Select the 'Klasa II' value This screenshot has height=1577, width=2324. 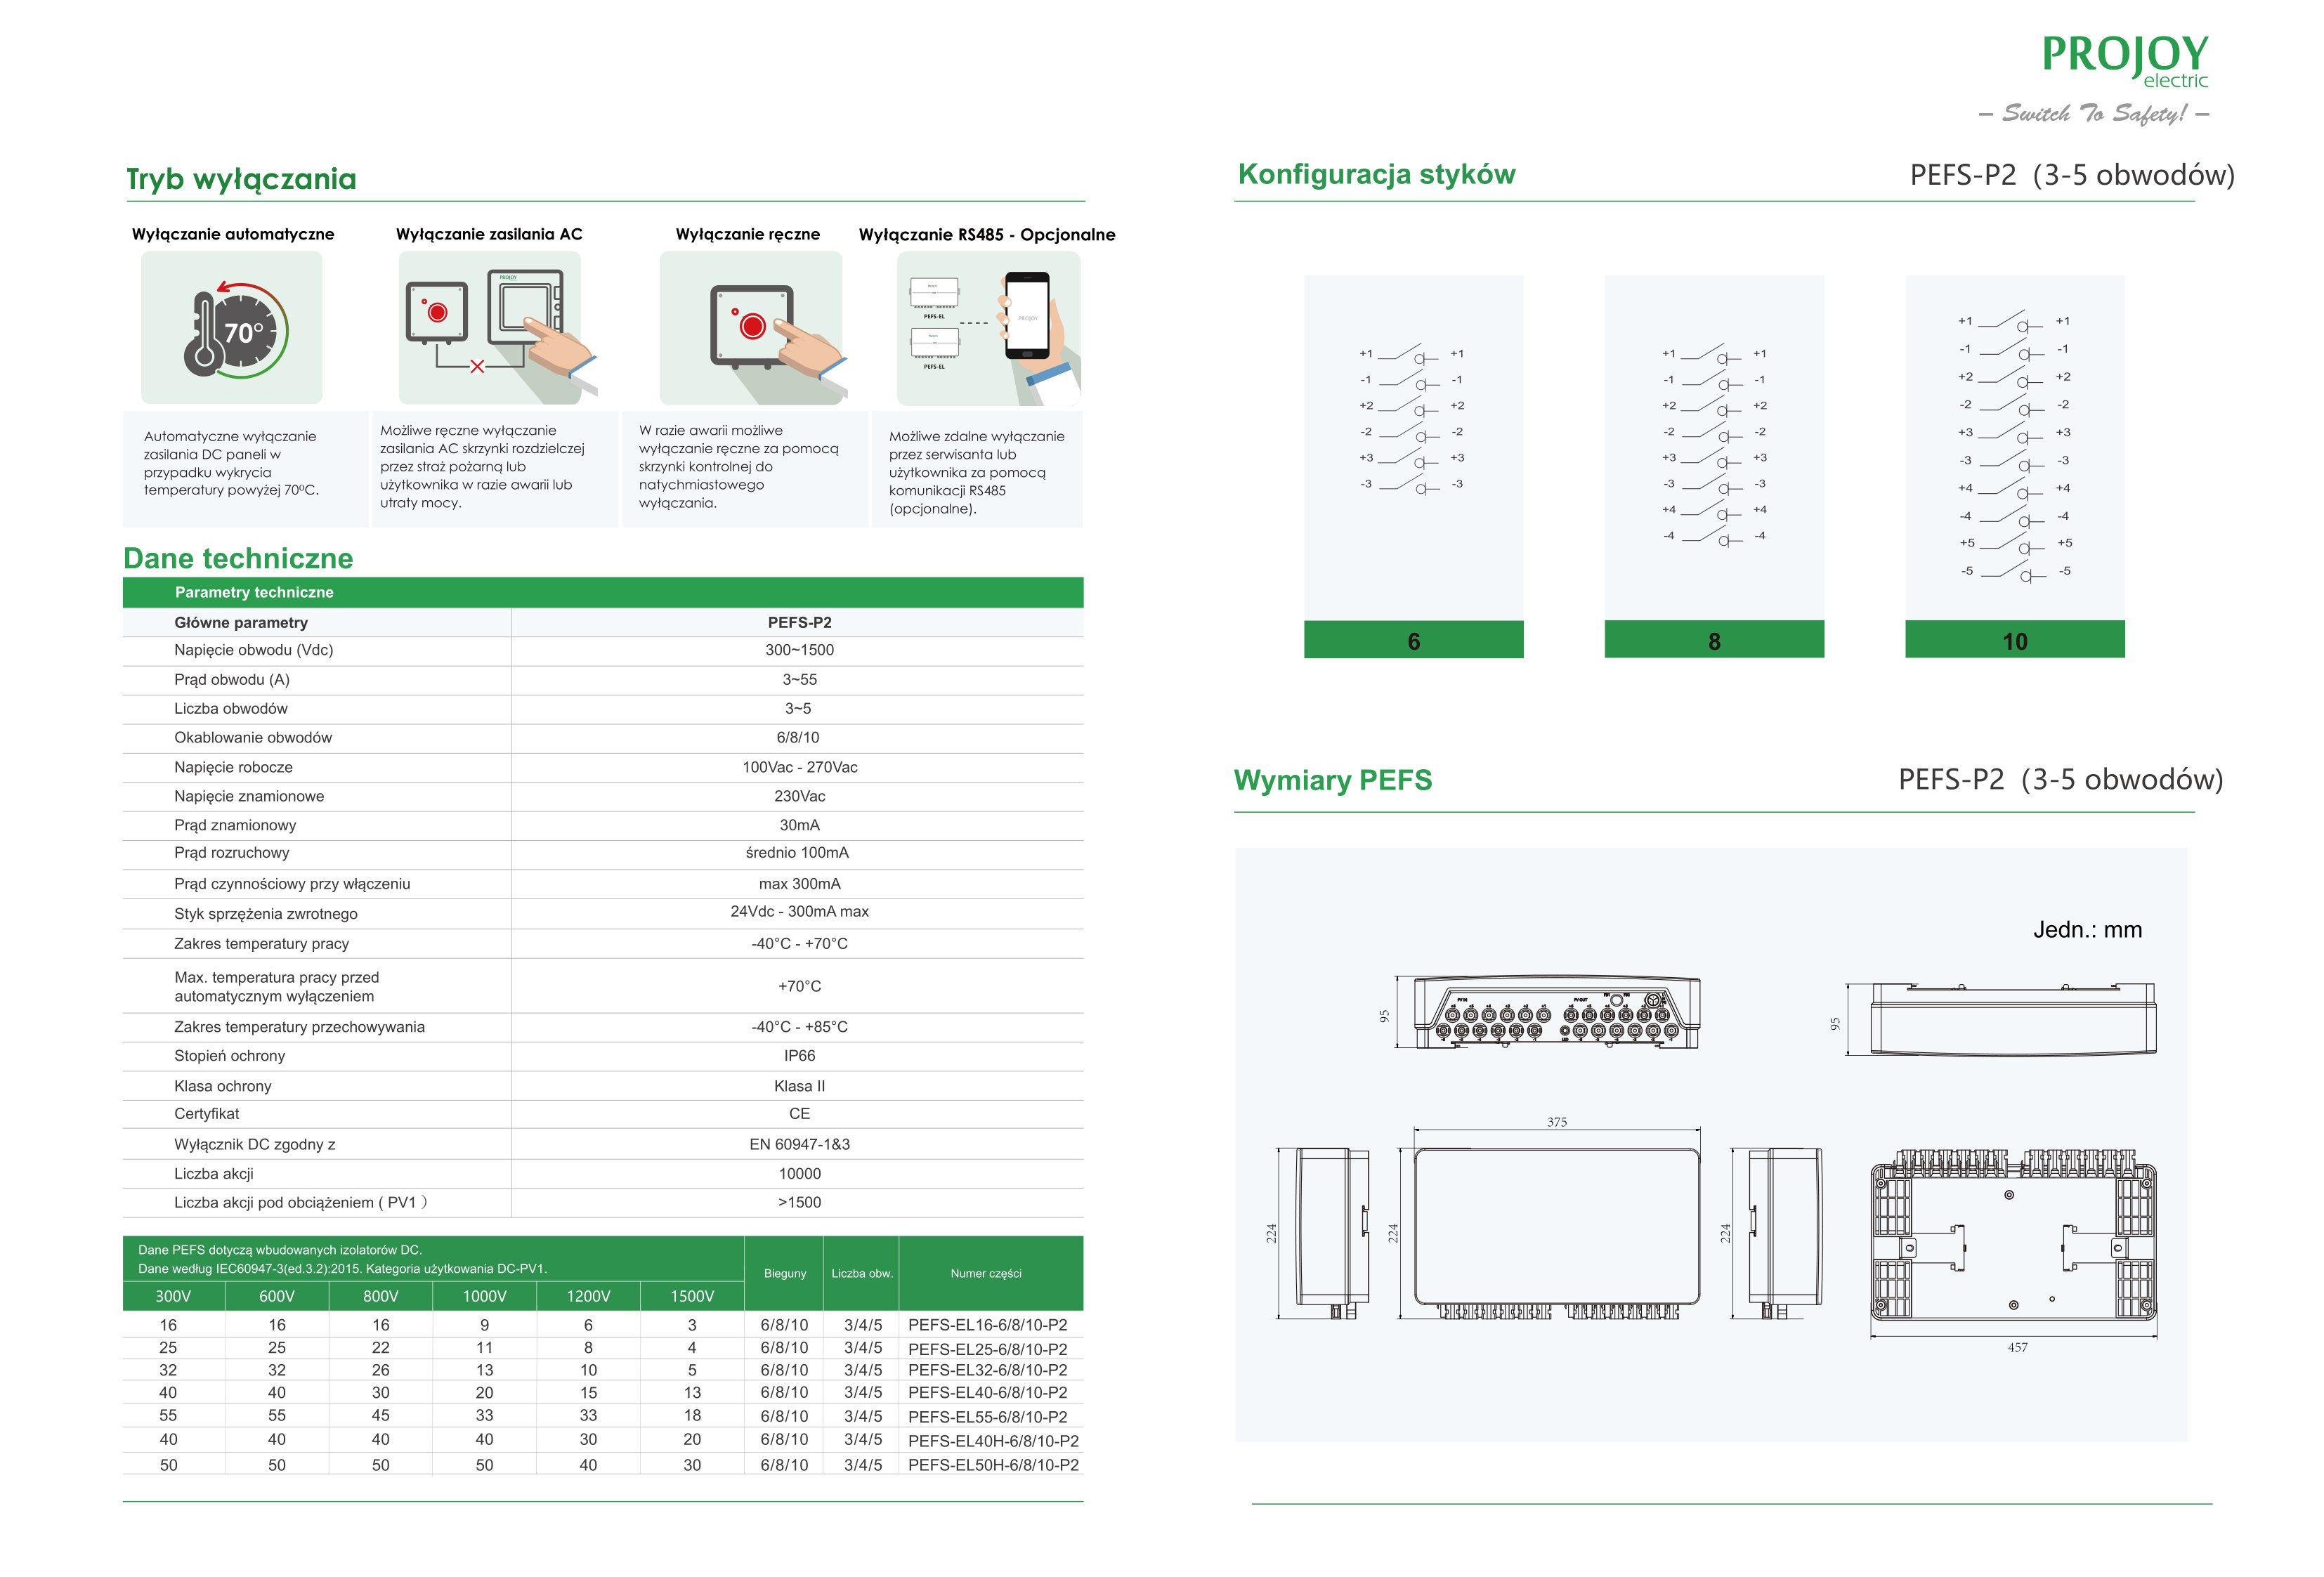pos(799,1086)
